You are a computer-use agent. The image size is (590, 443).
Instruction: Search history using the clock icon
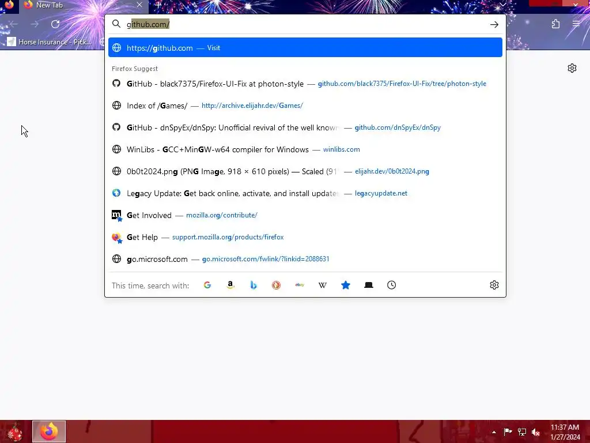pos(392,285)
